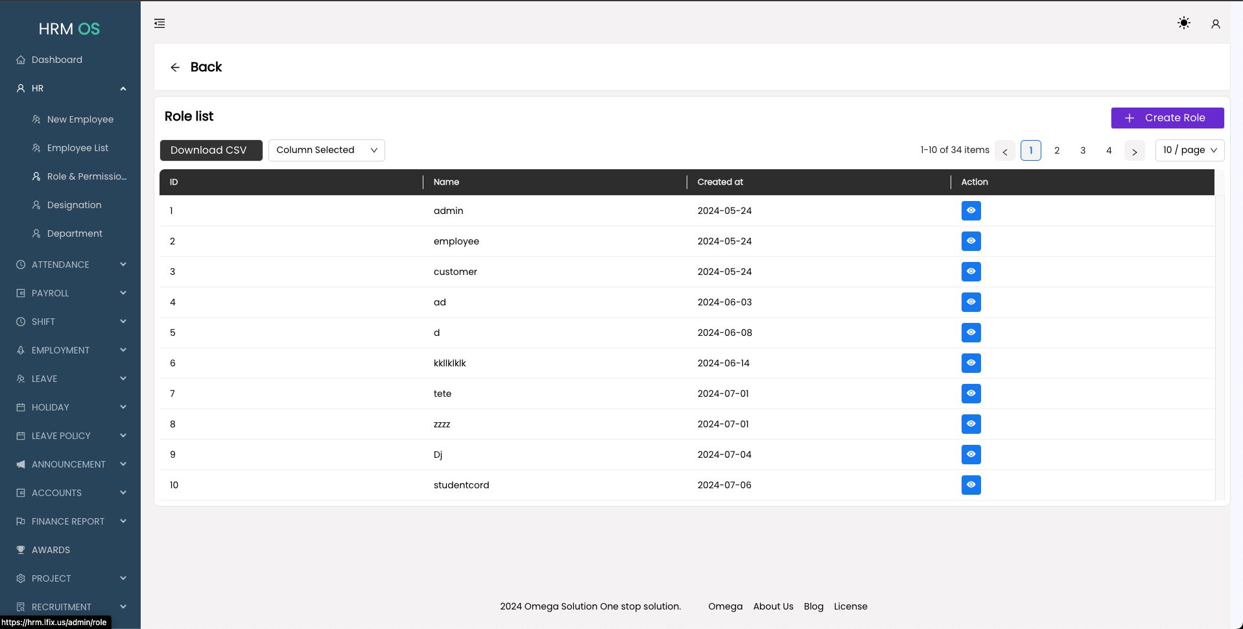This screenshot has width=1243, height=629.
Task: Click the Project gear icon
Action: [21, 578]
